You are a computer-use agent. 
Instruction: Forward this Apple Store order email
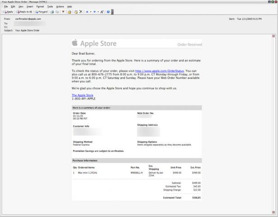[x=41, y=12]
